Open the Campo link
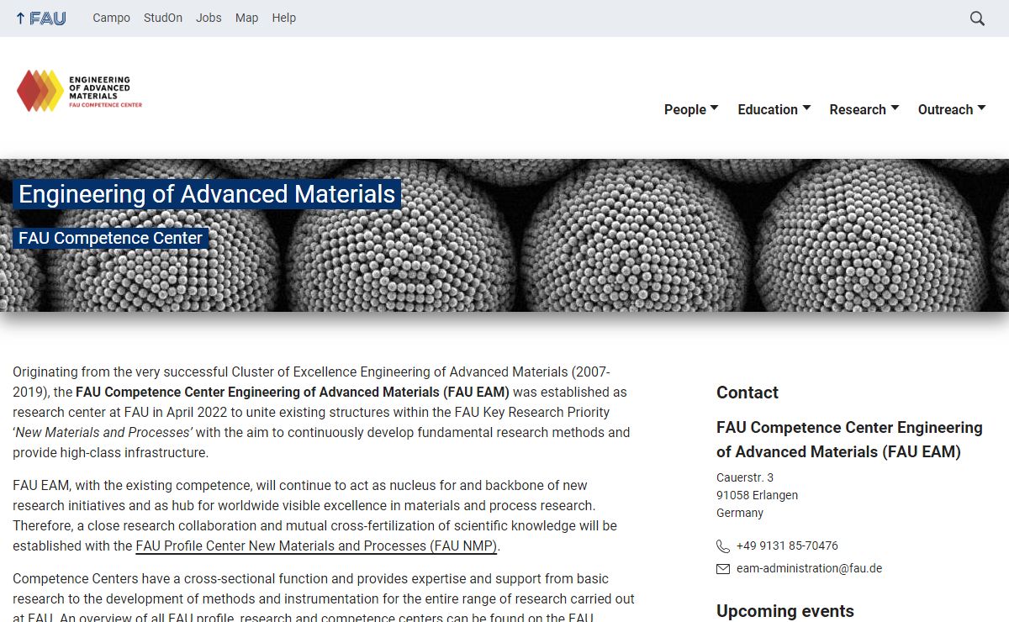 [x=111, y=18]
